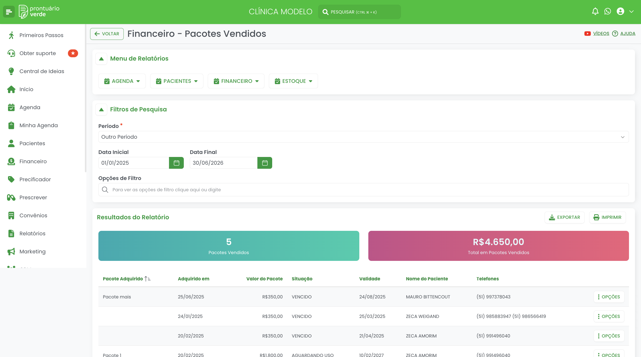
Task: Open OPÇÕES for ZECA WEIGAND row
Action: point(609,316)
